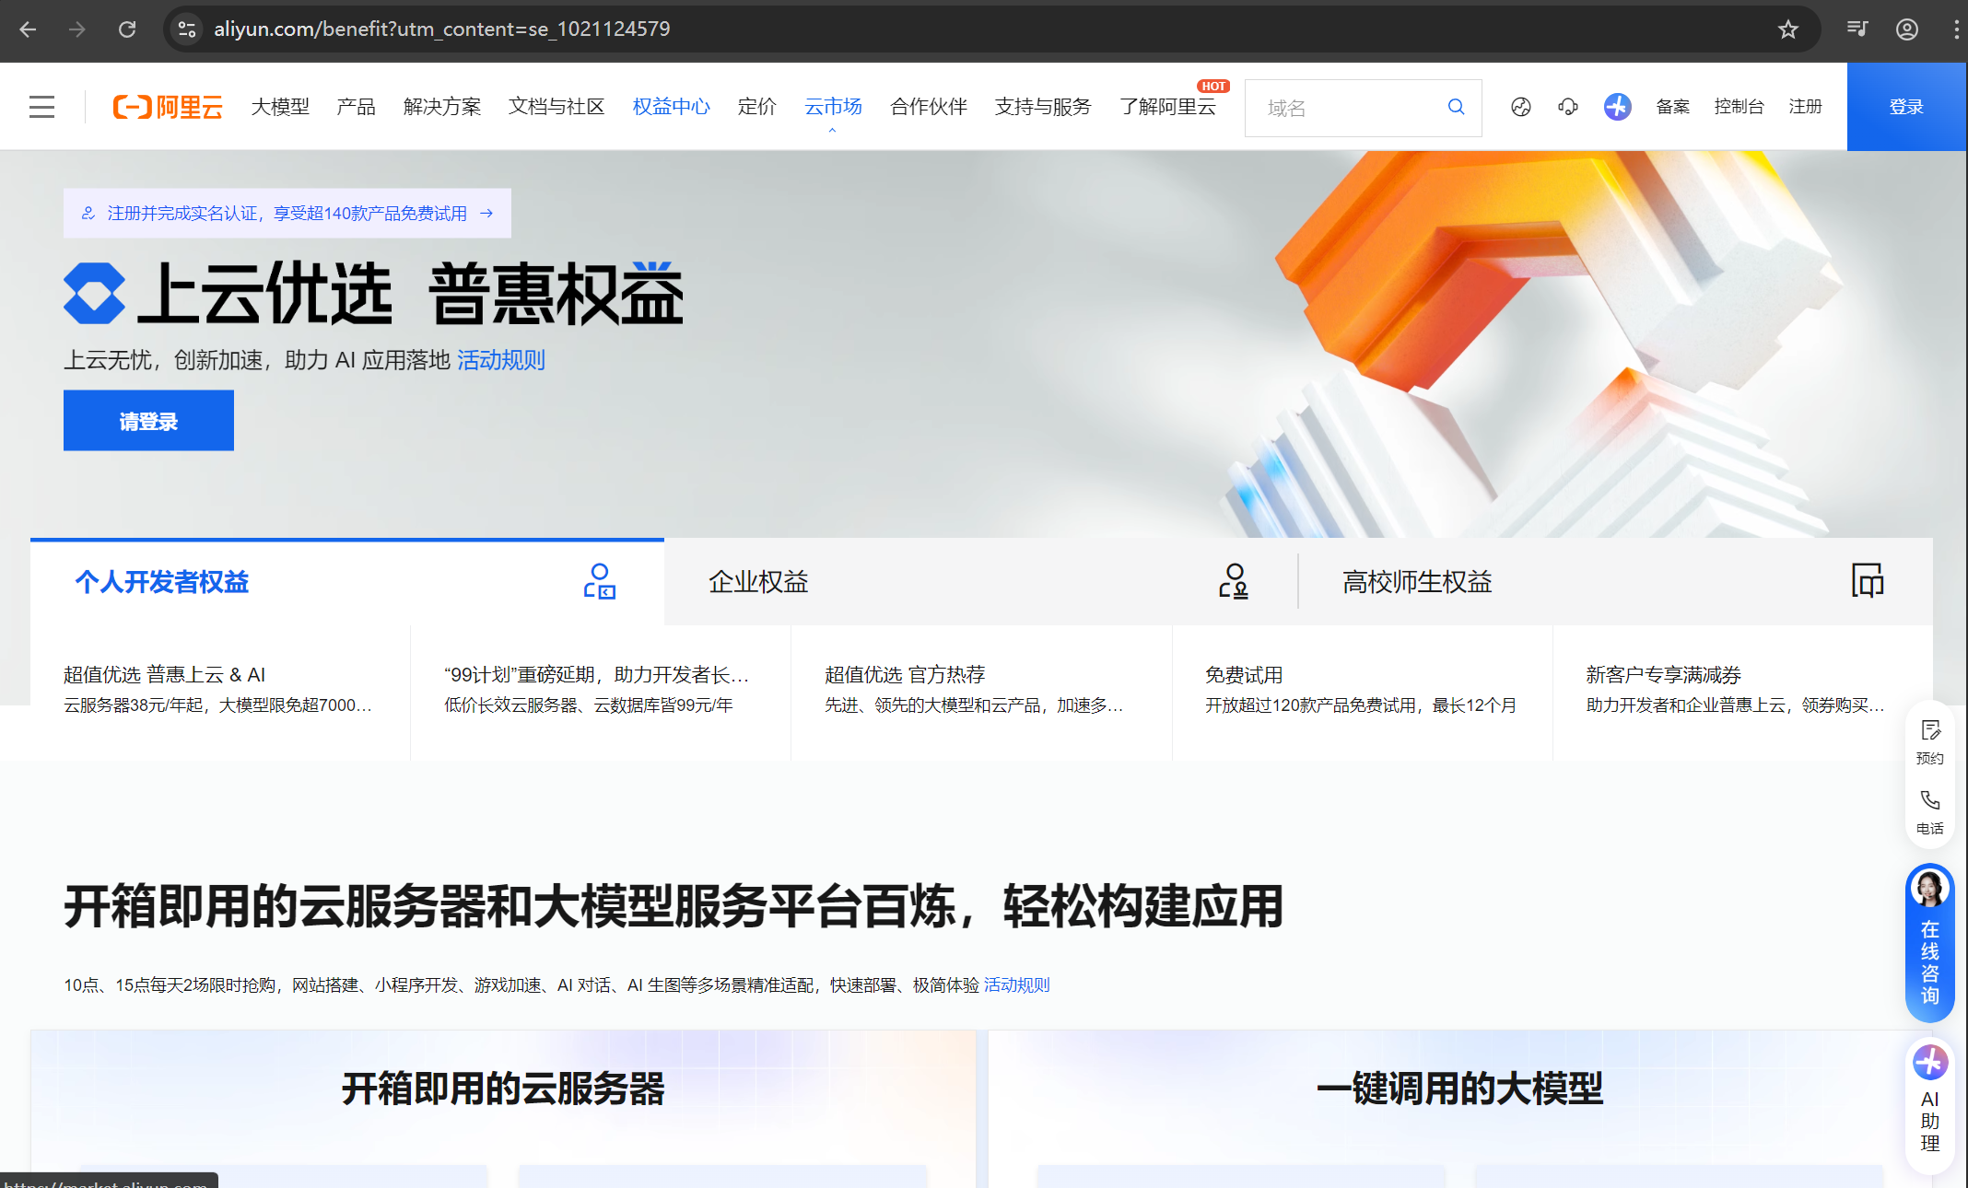Screen dimensions: 1968x1188
Task: Open the 文档与社区 navigation menu
Action: click(556, 107)
